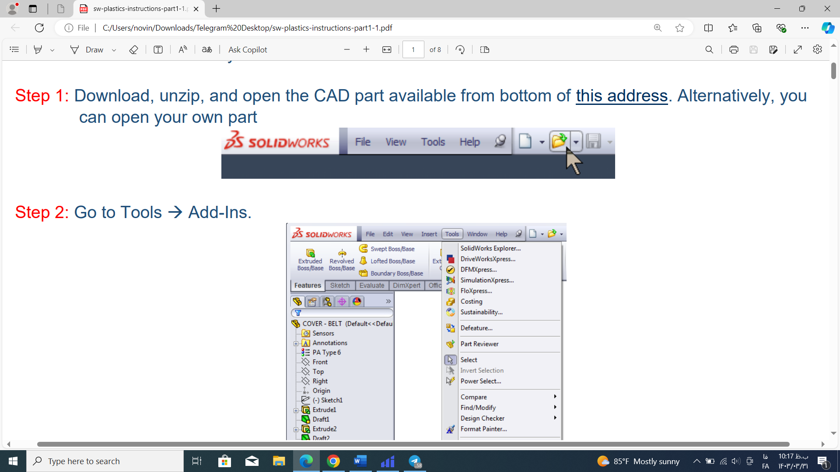The width and height of the screenshot is (840, 472).
Task: Open clock and calendar
Action: [x=793, y=461]
